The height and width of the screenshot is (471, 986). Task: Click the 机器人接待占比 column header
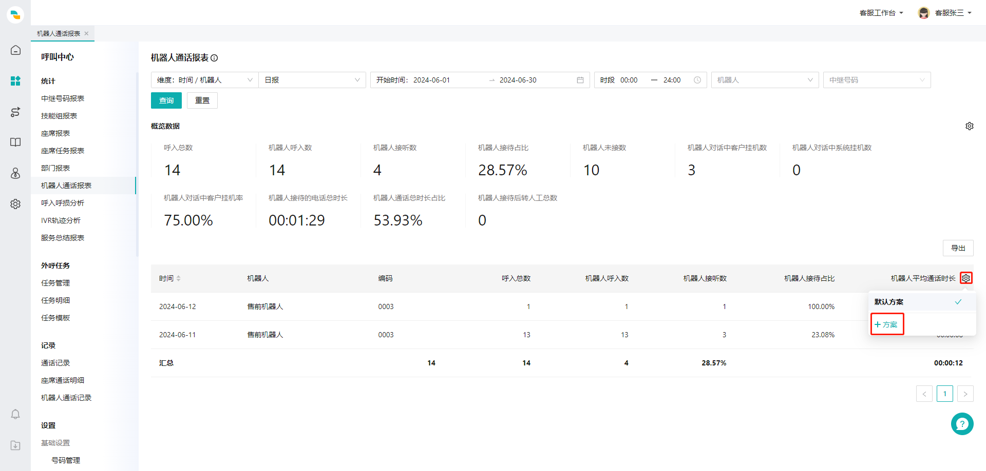809,278
